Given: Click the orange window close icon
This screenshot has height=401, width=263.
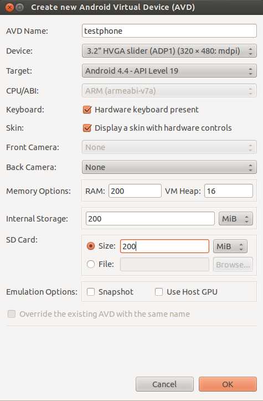Looking at the screenshot, I should pos(9,7).
